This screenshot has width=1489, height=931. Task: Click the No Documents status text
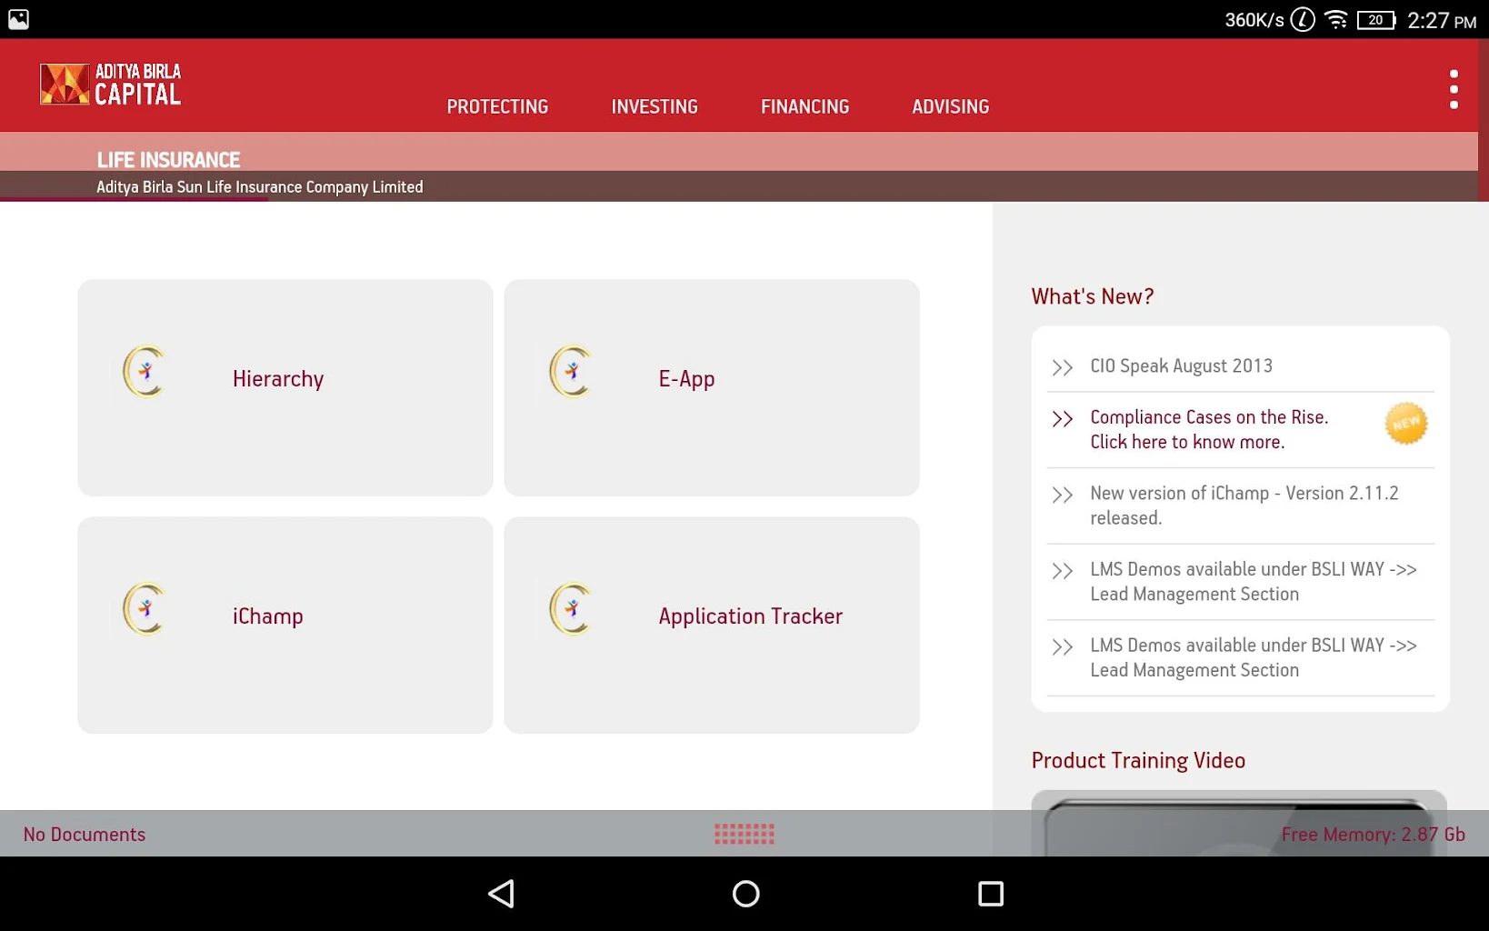tap(85, 835)
